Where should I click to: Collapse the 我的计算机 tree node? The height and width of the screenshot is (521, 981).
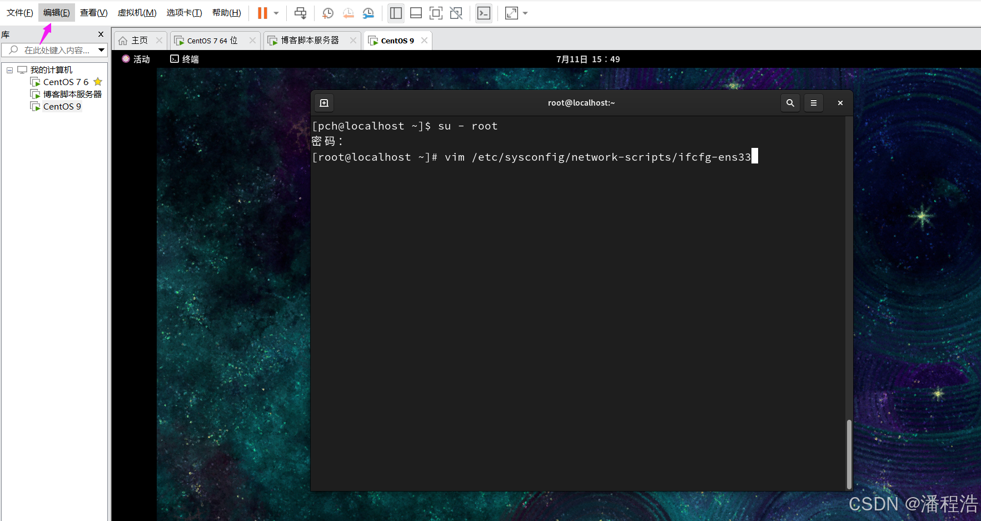coord(9,70)
